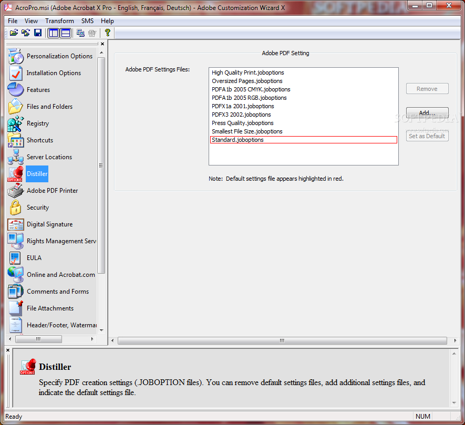Close the bottom help description pane
The height and width of the screenshot is (425, 465).
click(x=8, y=350)
